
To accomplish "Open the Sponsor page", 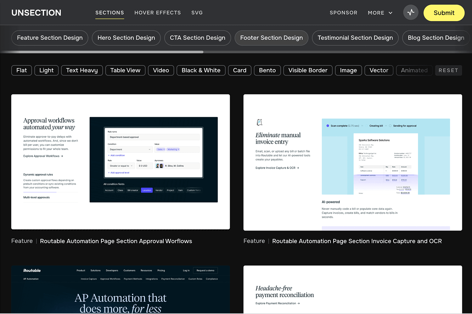I will click(x=343, y=13).
